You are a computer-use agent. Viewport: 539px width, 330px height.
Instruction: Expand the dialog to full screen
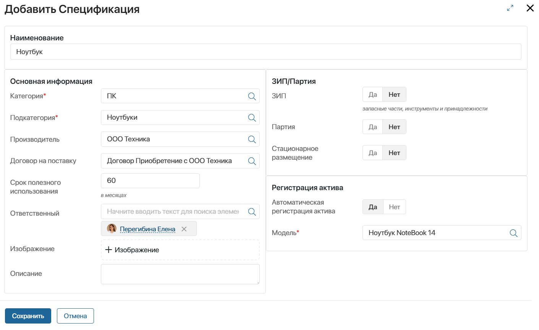pyautogui.click(x=510, y=8)
